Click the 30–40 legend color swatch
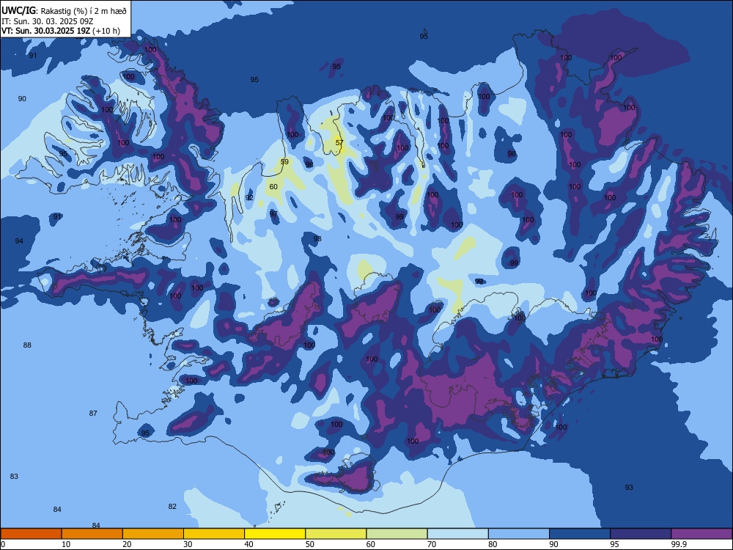733x550 pixels. [x=214, y=534]
